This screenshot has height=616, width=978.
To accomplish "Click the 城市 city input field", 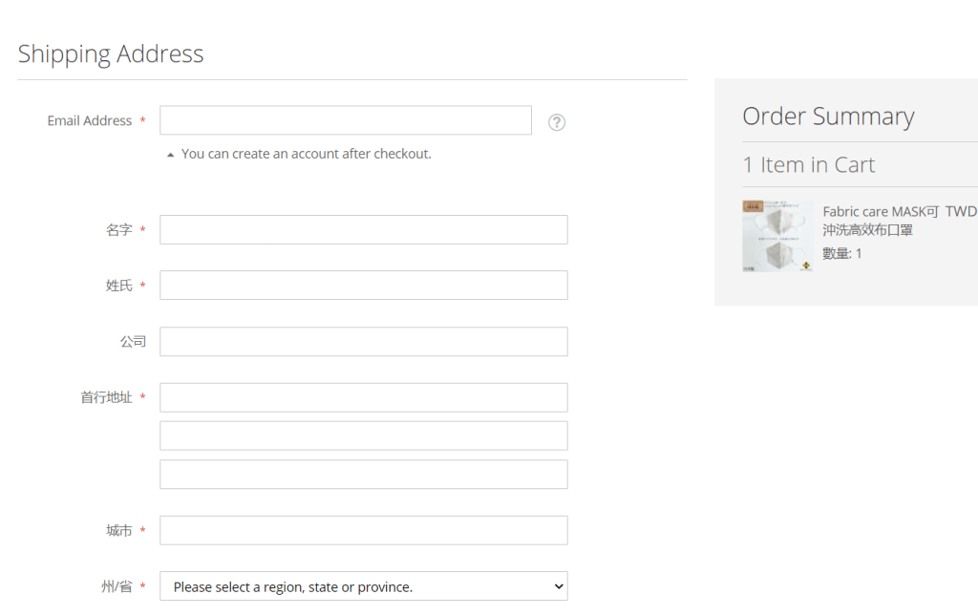I will click(x=363, y=530).
